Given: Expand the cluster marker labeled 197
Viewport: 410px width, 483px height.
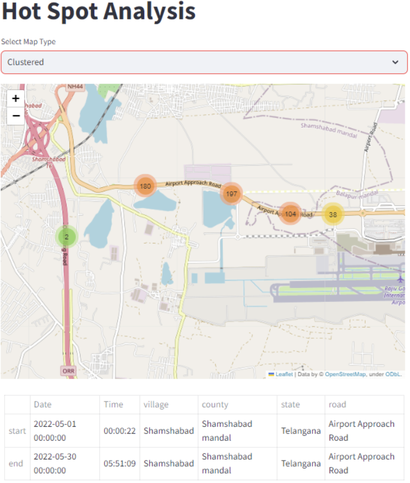Looking at the screenshot, I should coord(231,194).
